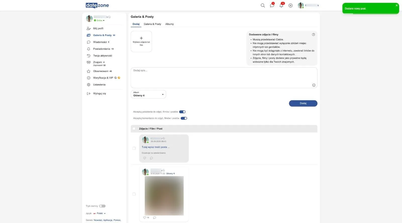Open emoji picker in description box
Screen dimensions: 402x223
click(314, 85)
